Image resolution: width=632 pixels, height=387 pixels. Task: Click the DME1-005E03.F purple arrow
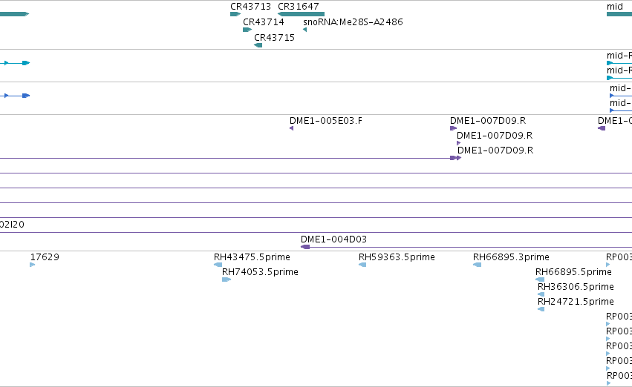pyautogui.click(x=291, y=128)
